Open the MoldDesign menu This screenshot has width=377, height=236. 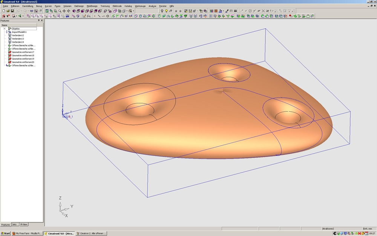click(x=92, y=6)
